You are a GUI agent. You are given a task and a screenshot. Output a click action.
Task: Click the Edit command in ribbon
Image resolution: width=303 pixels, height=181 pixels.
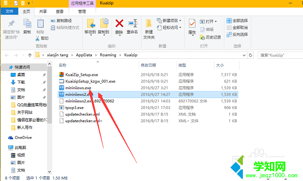(x=207, y=29)
